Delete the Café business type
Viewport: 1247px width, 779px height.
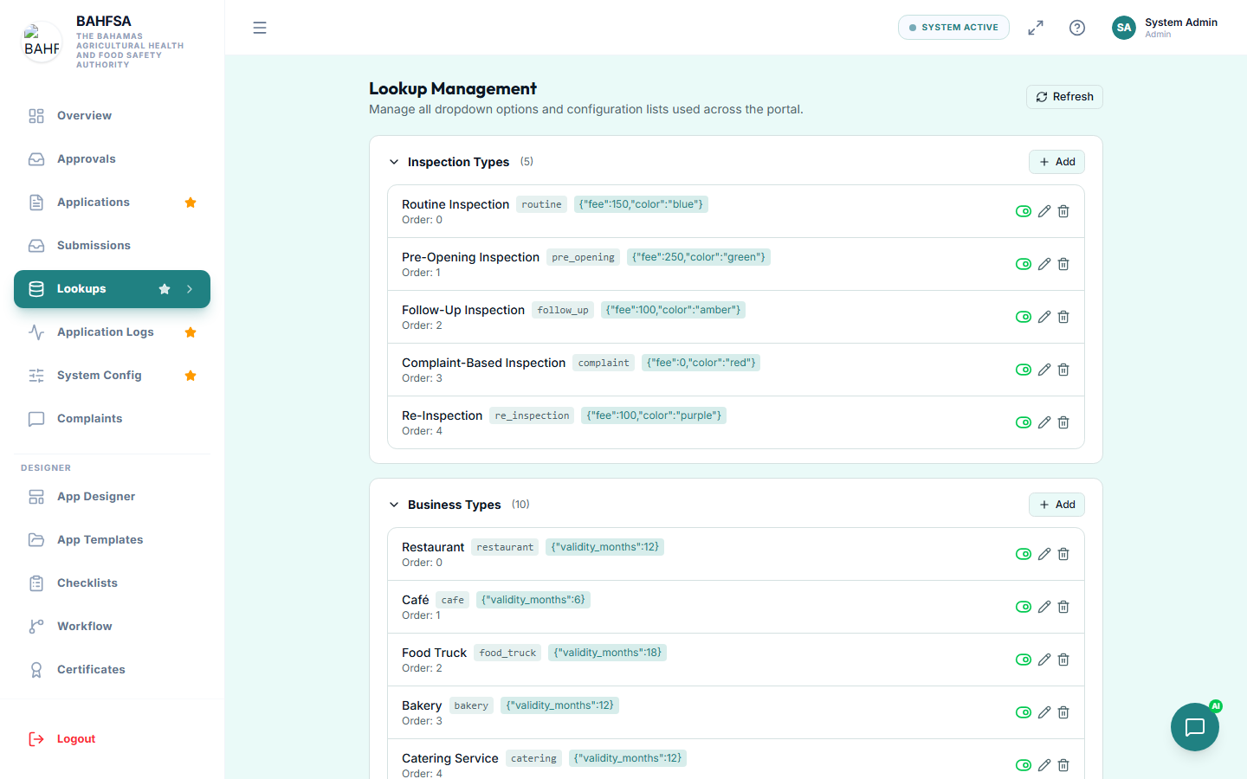pos(1063,607)
